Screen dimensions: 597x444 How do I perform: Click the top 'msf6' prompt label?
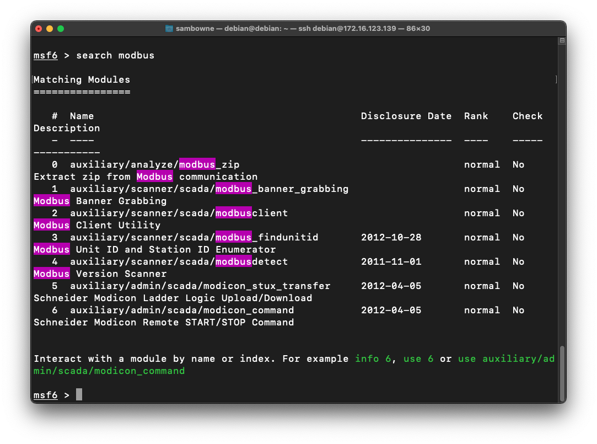[45, 56]
